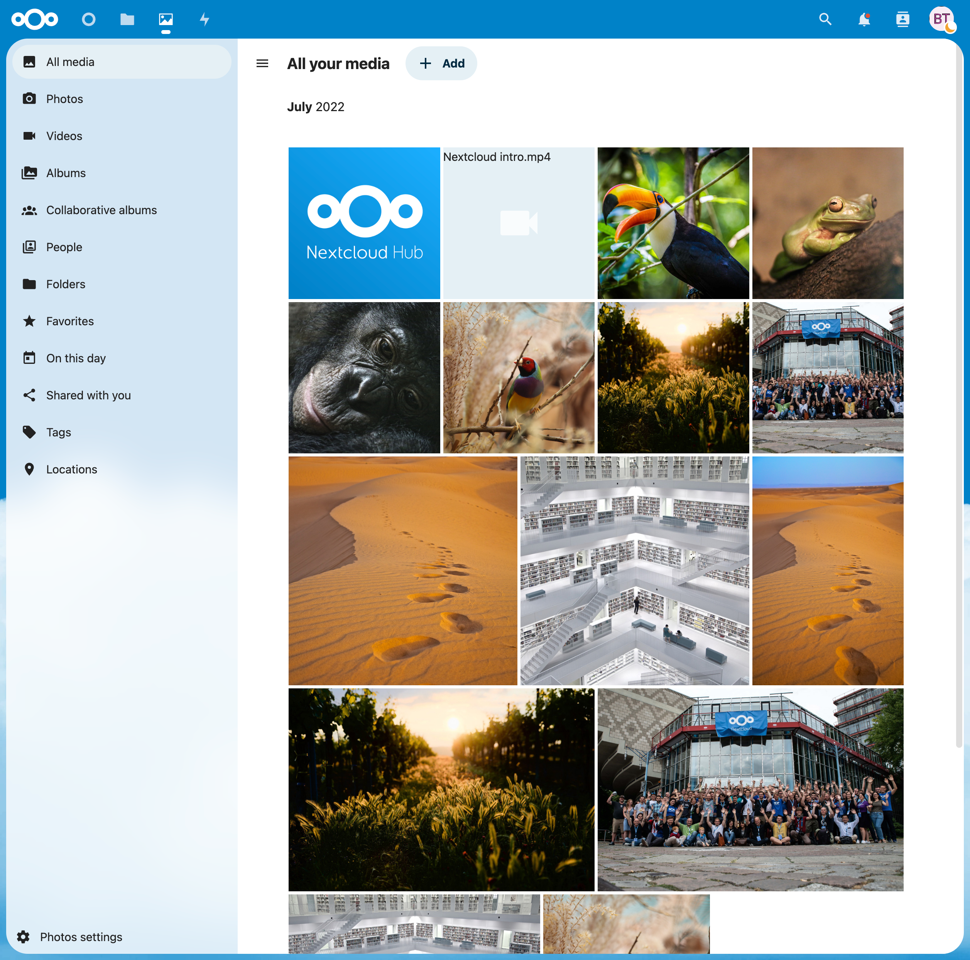
Task: Open the Activity lightning bolt icon
Action: [204, 20]
